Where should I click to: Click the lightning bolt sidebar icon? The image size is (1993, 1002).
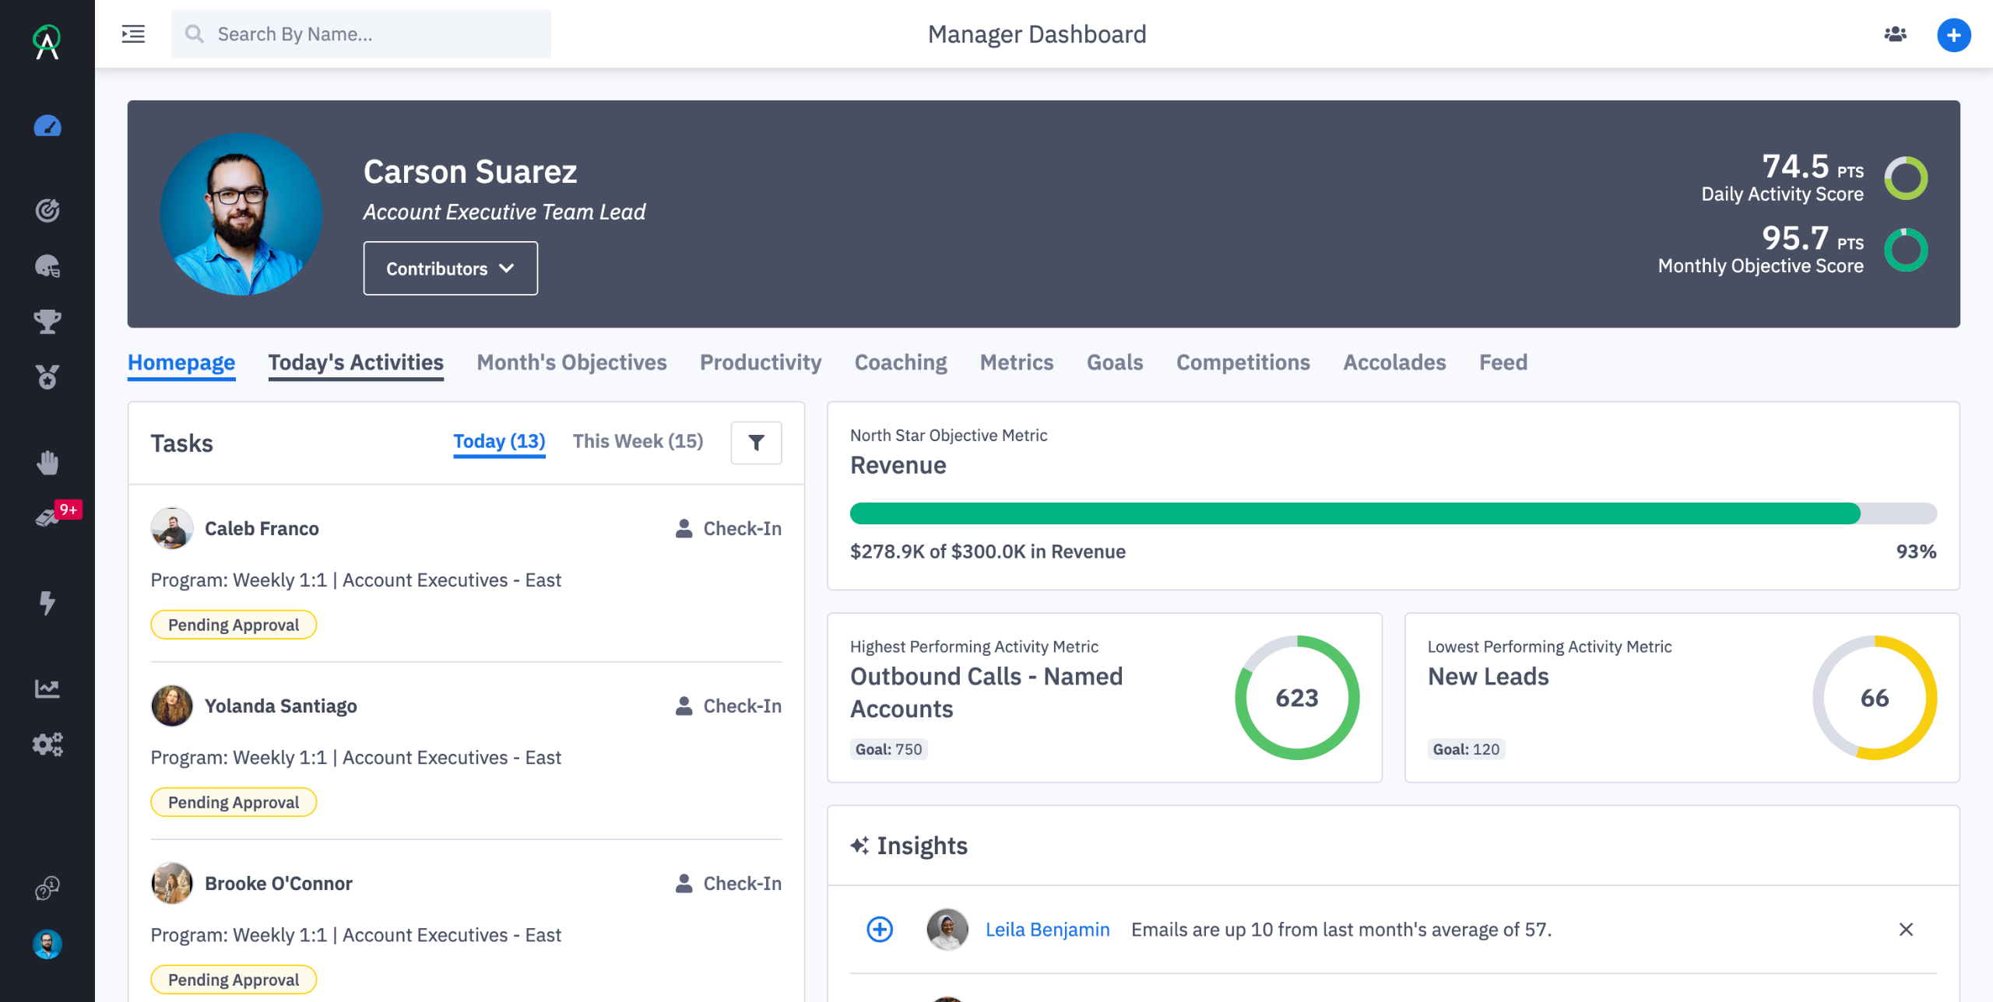(47, 602)
